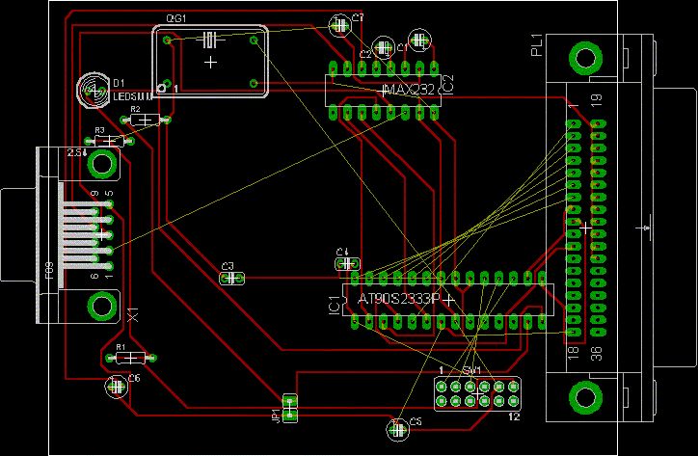Select resistor R3 body
698x456 pixels.
pyautogui.click(x=110, y=141)
